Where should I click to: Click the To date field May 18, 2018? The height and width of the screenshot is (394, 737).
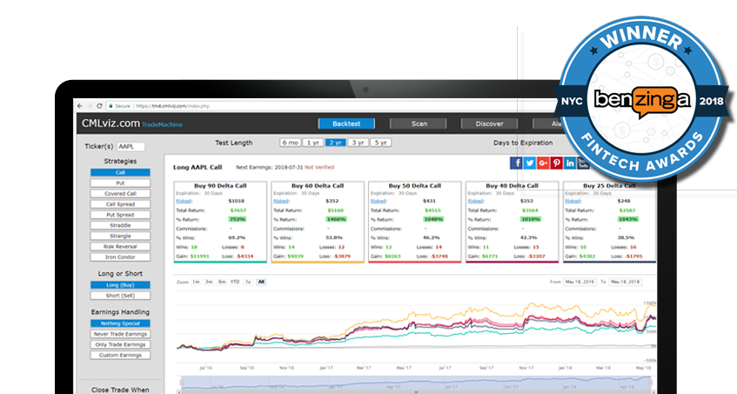[x=625, y=282]
